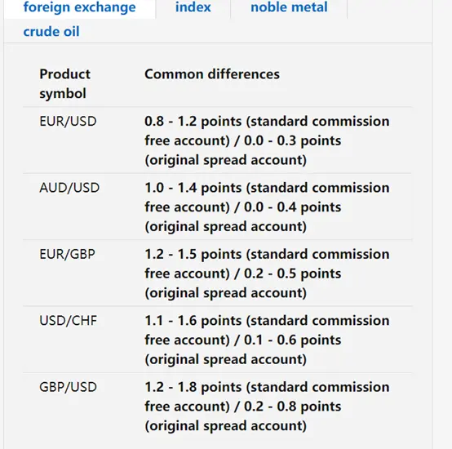452x449 pixels.
Task: Click the Common differences column header
Action: pyautogui.click(x=212, y=74)
